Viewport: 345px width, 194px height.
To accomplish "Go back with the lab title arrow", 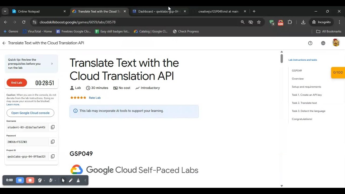I will coord(4,43).
